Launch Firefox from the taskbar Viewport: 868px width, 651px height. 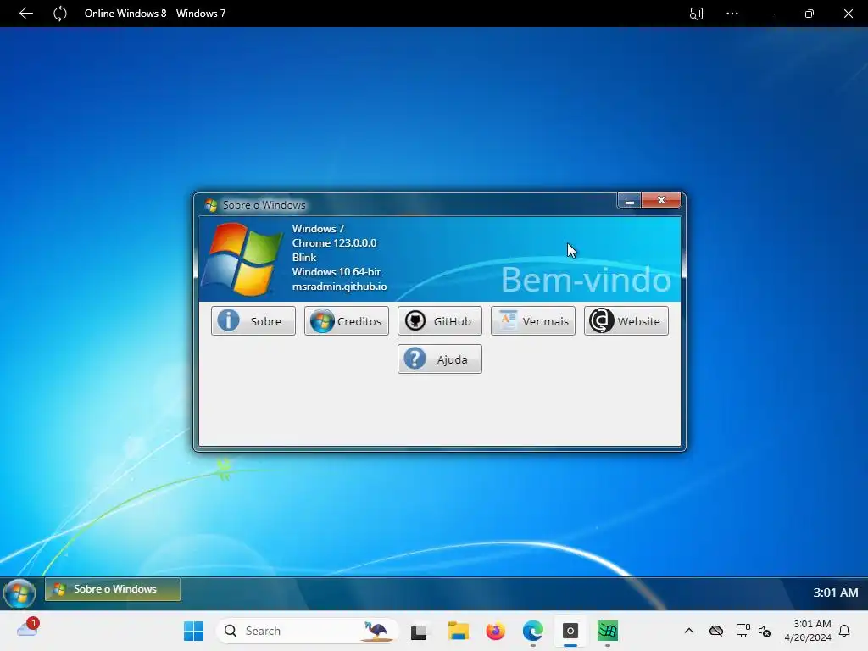pyautogui.click(x=495, y=631)
